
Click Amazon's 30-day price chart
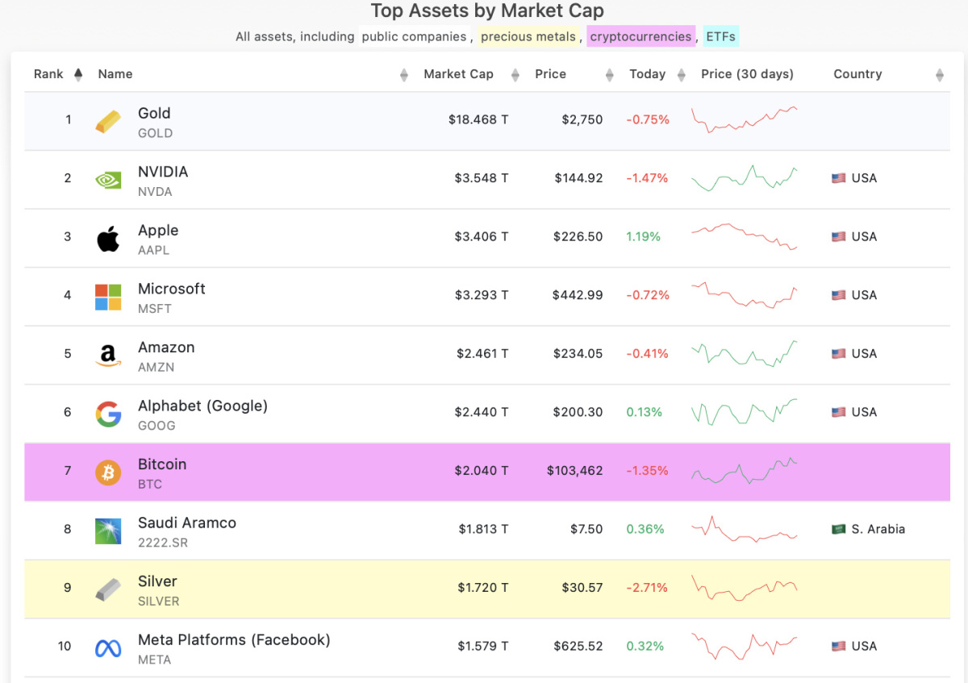(745, 353)
